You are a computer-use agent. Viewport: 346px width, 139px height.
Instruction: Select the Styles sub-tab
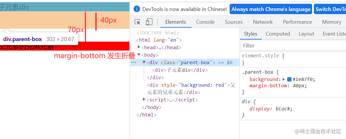[250, 34]
